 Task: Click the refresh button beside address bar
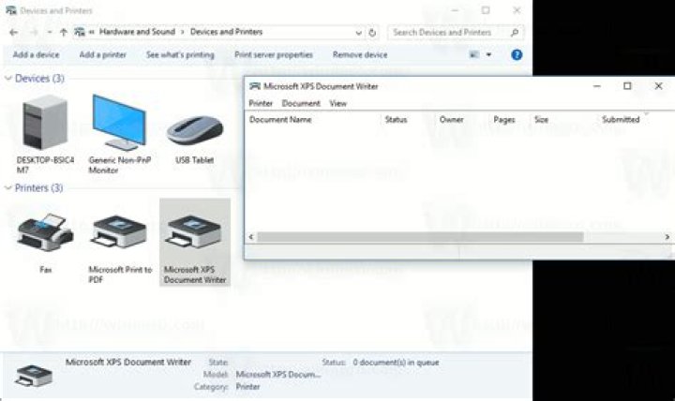click(372, 32)
